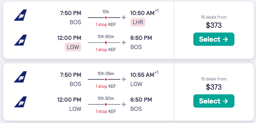Click the $373 price below "16 deals from"
This screenshot has width=256, height=123.
coord(214,25)
